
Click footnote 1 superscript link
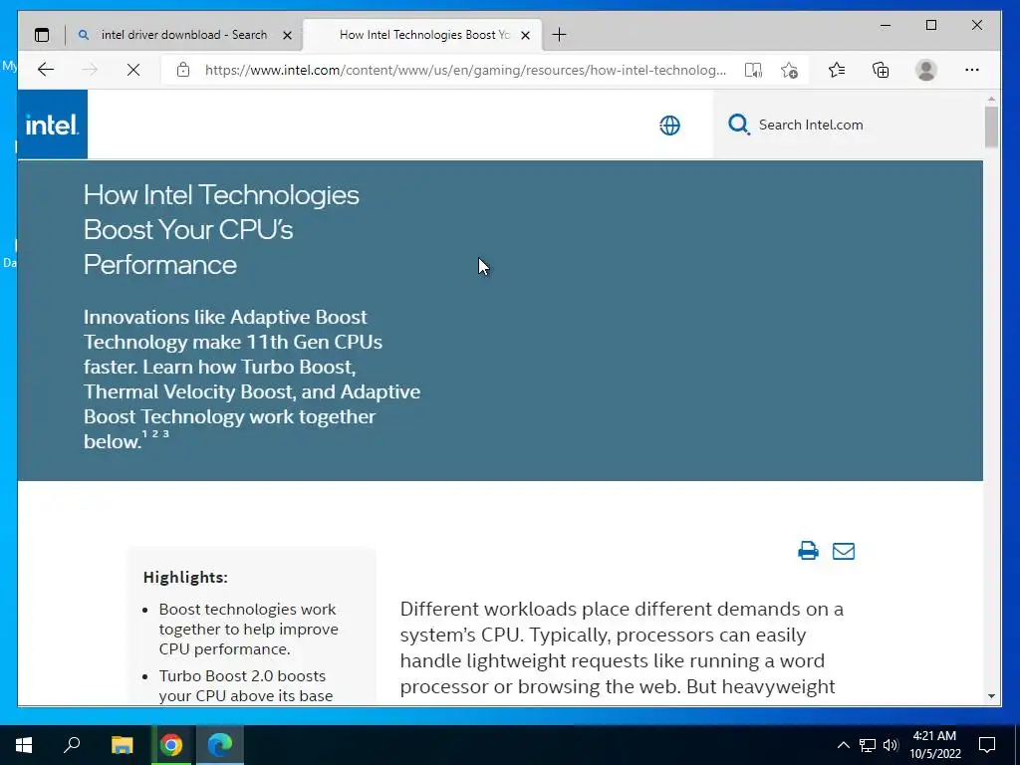145,434
